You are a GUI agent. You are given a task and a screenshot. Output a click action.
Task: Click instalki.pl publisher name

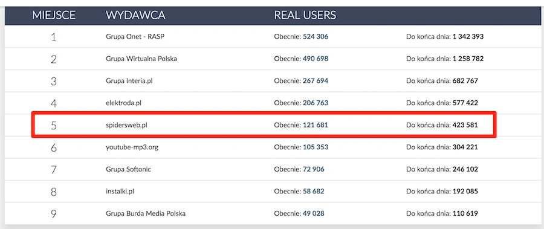click(120, 192)
